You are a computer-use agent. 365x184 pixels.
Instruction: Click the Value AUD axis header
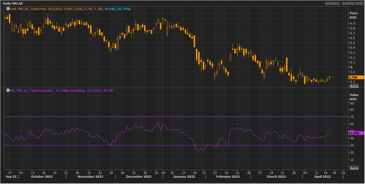pos(354,97)
